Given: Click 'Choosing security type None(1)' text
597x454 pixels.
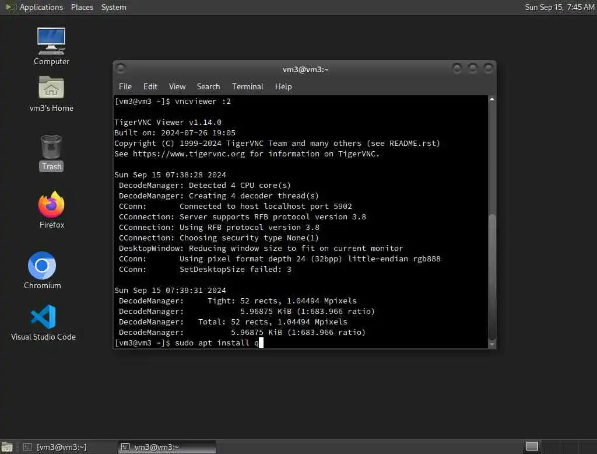Looking at the screenshot, I should tap(249, 238).
